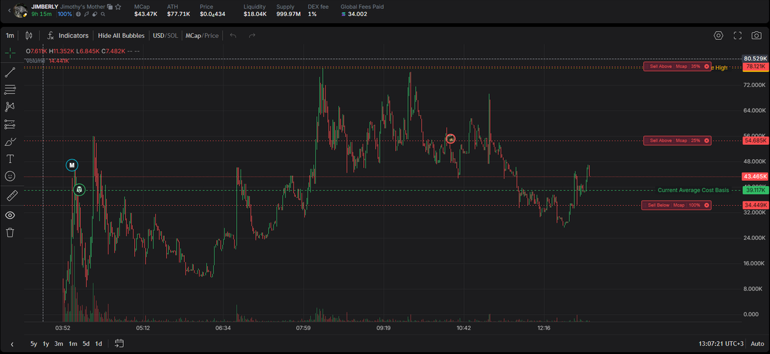Click the green buy bubble on chart

coord(79,190)
